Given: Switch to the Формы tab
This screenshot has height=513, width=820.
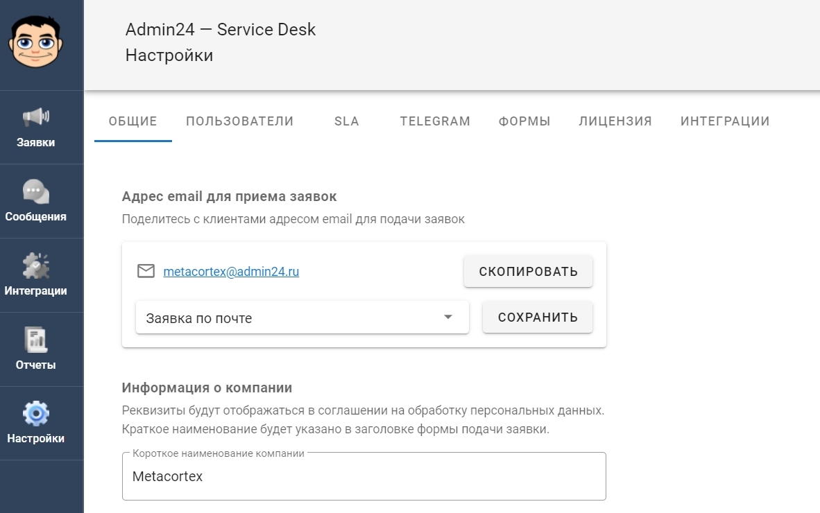Looking at the screenshot, I should 524,121.
